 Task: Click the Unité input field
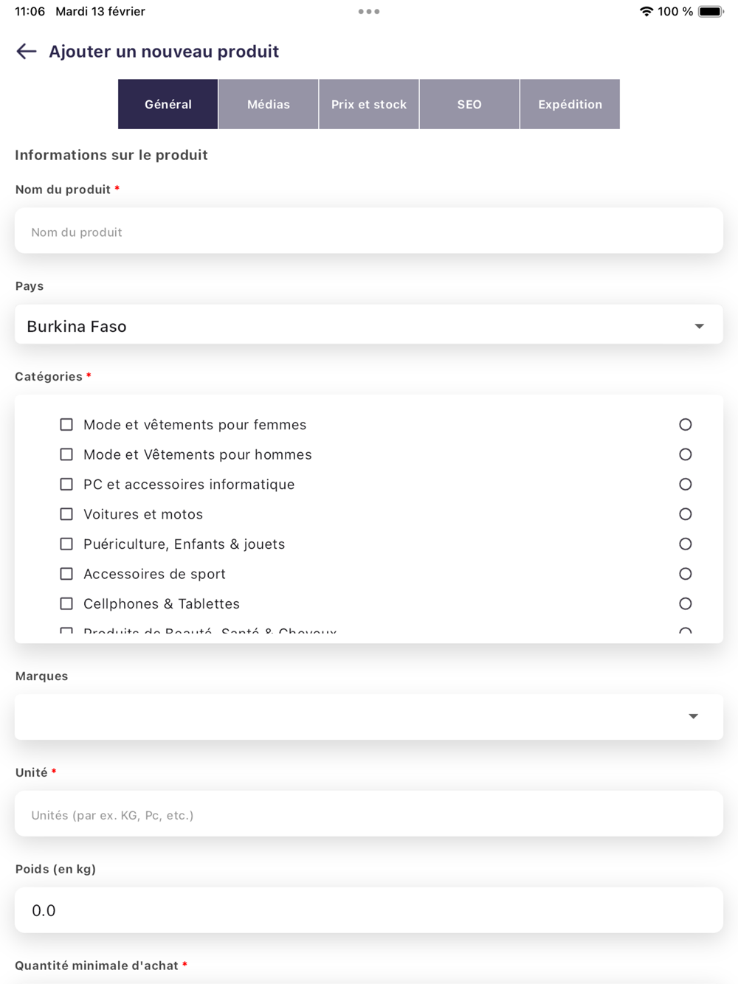click(x=369, y=814)
